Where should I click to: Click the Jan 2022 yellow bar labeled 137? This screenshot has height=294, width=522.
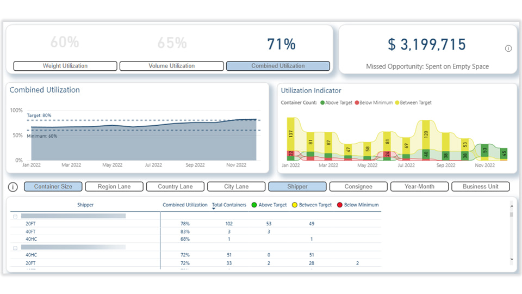pyautogui.click(x=291, y=133)
